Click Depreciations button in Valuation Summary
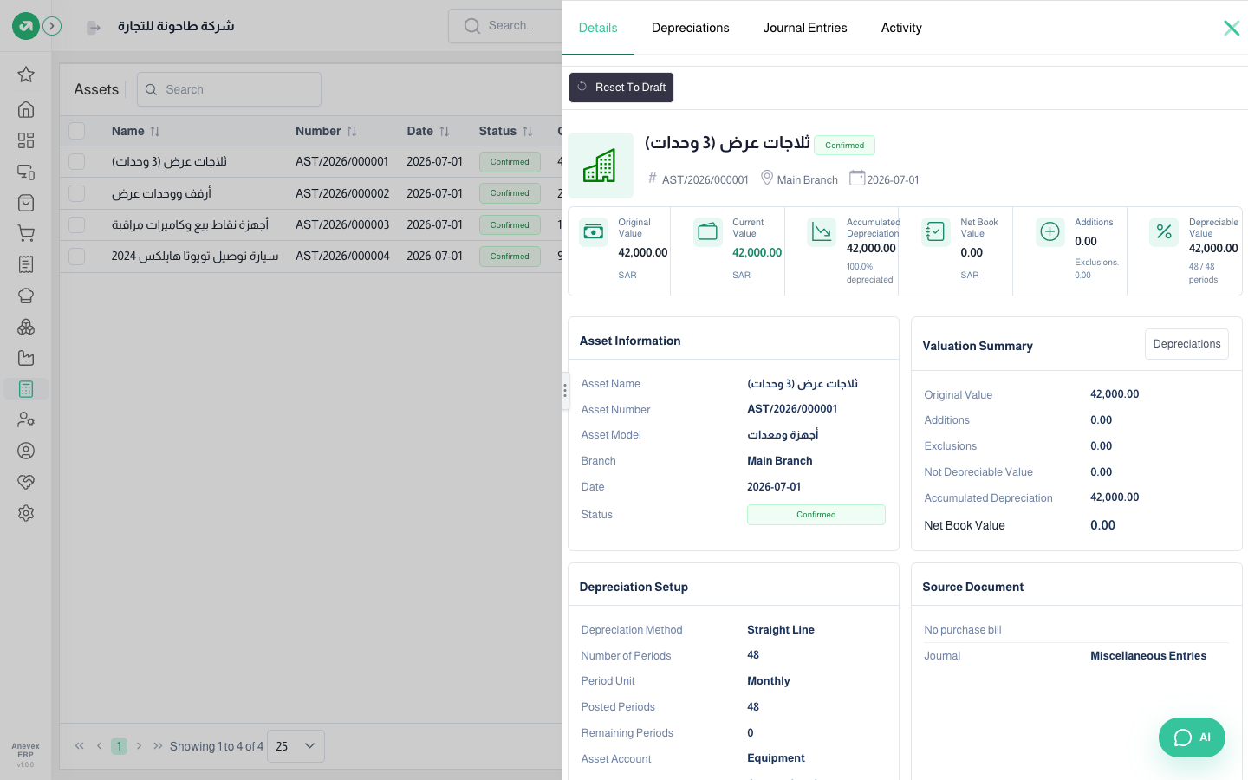 click(x=1186, y=344)
